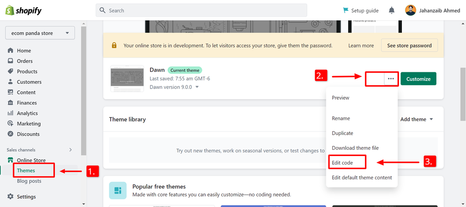The height and width of the screenshot is (207, 466).
Task: Click the Marketing target icon
Action: pos(10,123)
